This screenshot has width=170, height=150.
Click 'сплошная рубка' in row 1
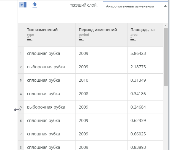43,53
